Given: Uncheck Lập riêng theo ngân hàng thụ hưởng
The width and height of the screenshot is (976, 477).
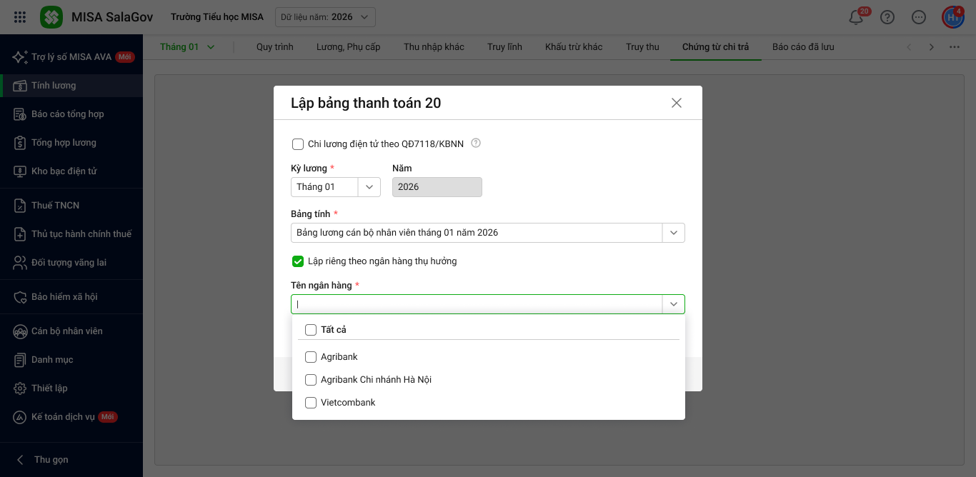Looking at the screenshot, I should tap(298, 261).
